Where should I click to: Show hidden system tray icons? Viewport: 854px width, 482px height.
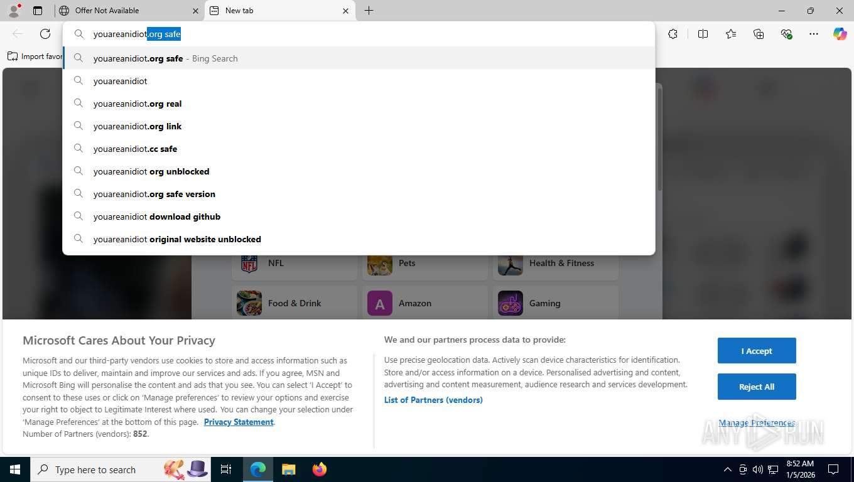tap(728, 469)
